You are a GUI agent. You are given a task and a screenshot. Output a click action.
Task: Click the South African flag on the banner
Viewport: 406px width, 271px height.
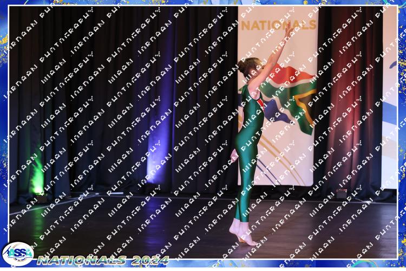[290, 99]
